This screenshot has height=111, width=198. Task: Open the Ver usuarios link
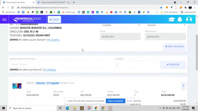53,40
